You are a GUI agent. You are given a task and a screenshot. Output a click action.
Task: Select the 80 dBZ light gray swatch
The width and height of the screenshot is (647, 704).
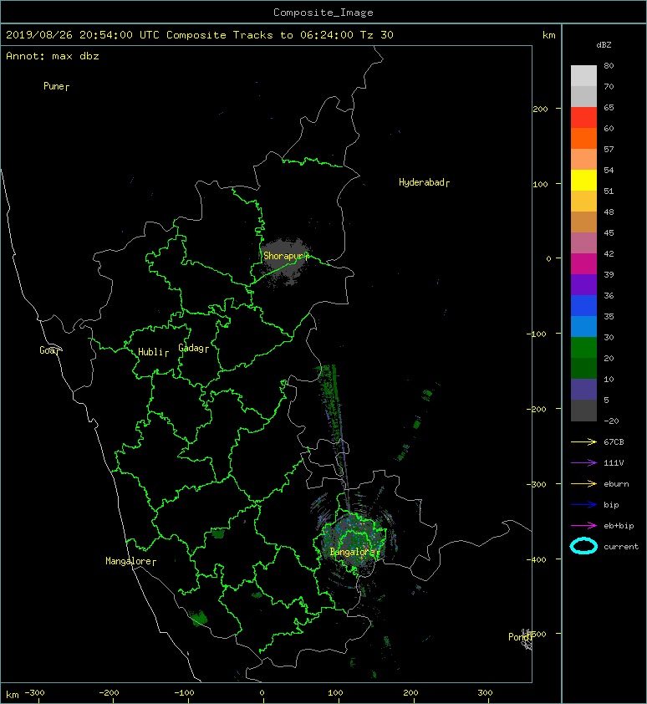click(583, 75)
